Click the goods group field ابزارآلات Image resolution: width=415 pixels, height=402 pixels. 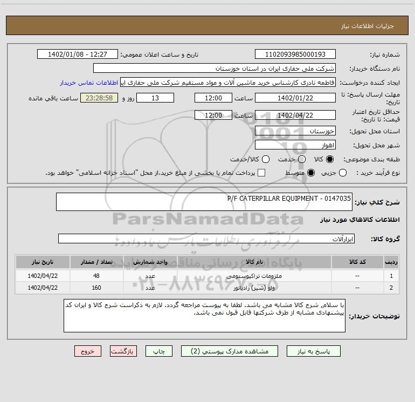click(206, 239)
